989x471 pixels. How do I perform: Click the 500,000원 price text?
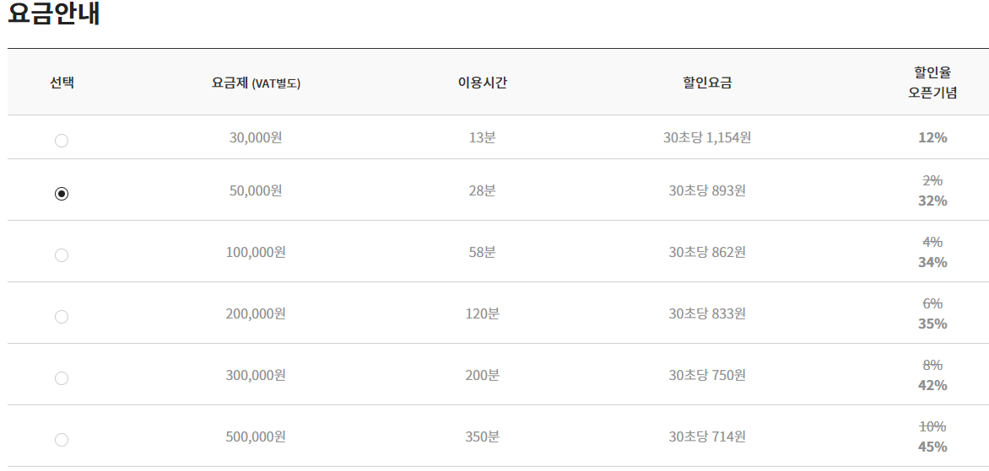[x=256, y=436]
